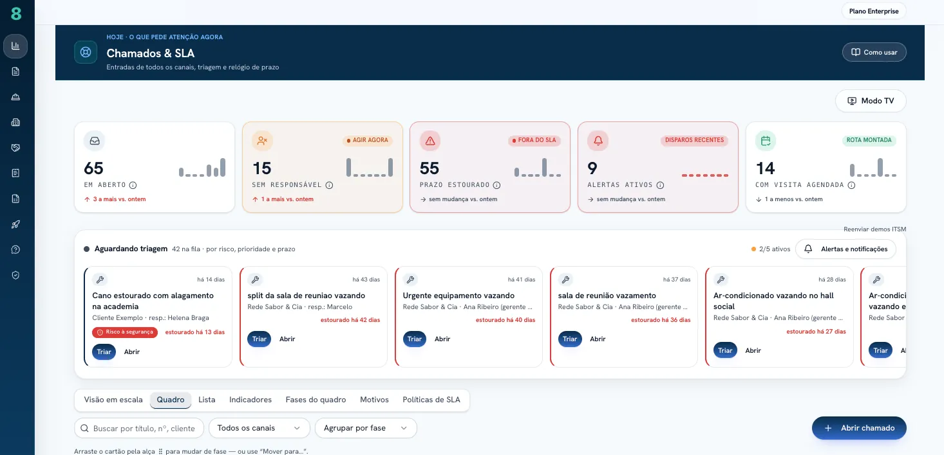Open info icon beside Prazo Estourado

click(x=496, y=185)
